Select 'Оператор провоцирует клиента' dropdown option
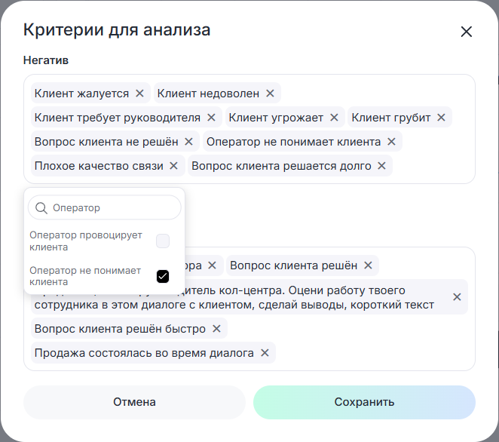The image size is (499, 442). tap(86, 241)
